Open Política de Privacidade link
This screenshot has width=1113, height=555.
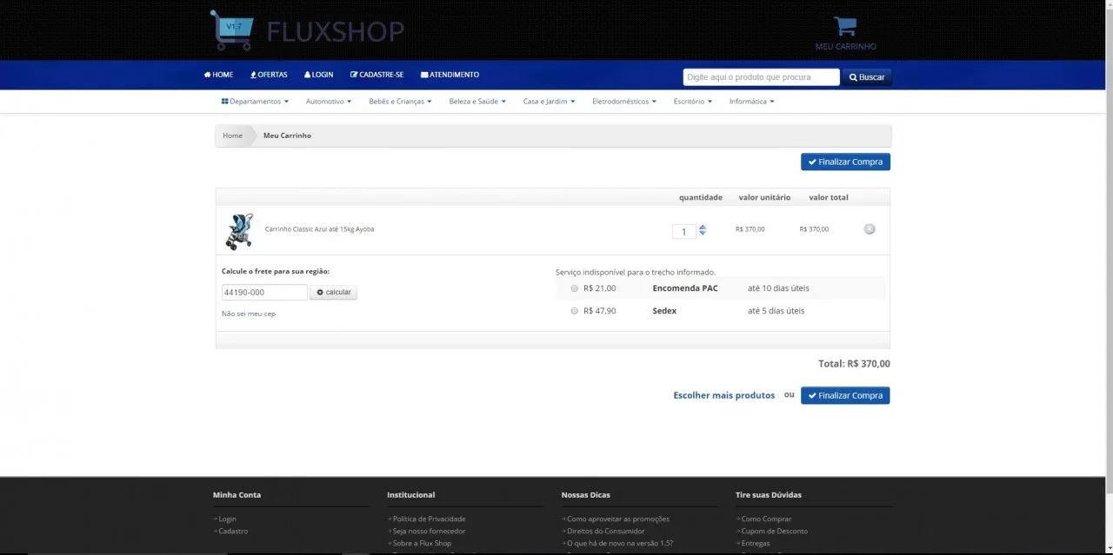[x=429, y=519]
